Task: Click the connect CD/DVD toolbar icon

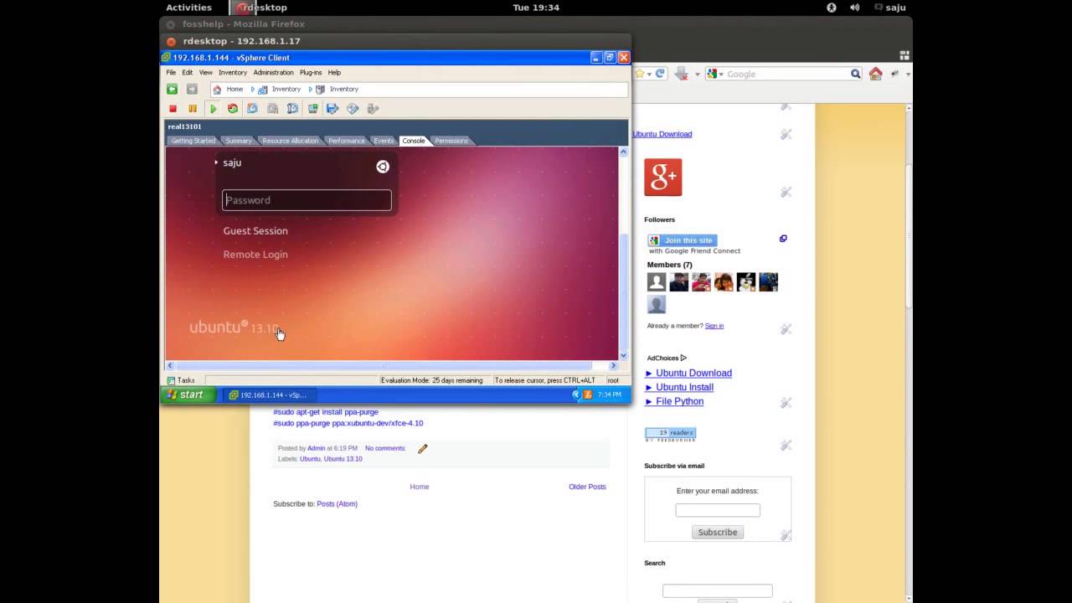Action: coord(353,109)
